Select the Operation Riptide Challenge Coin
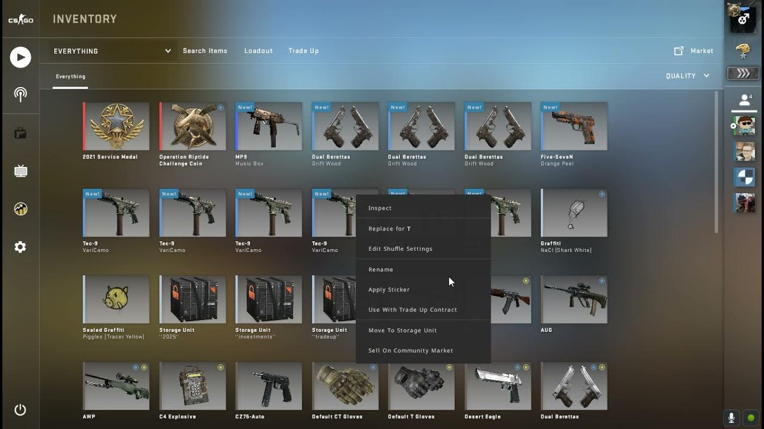 point(193,126)
